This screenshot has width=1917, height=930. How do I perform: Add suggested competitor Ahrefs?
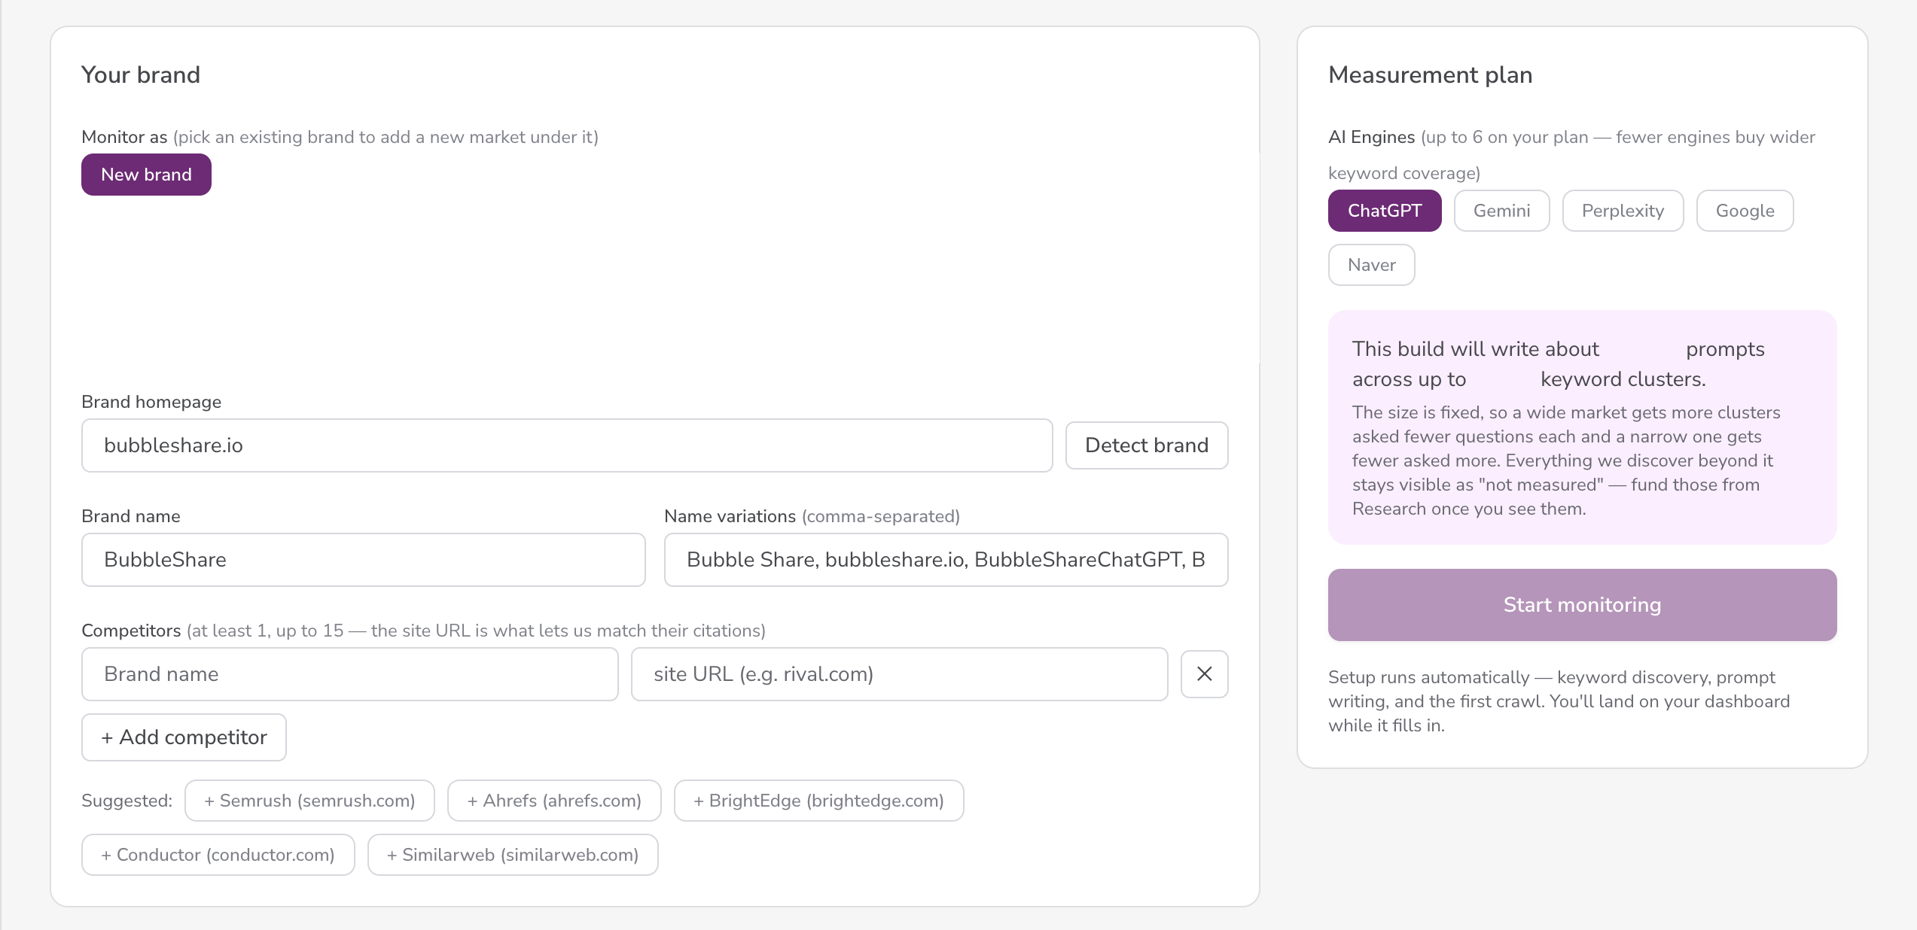[554, 801]
